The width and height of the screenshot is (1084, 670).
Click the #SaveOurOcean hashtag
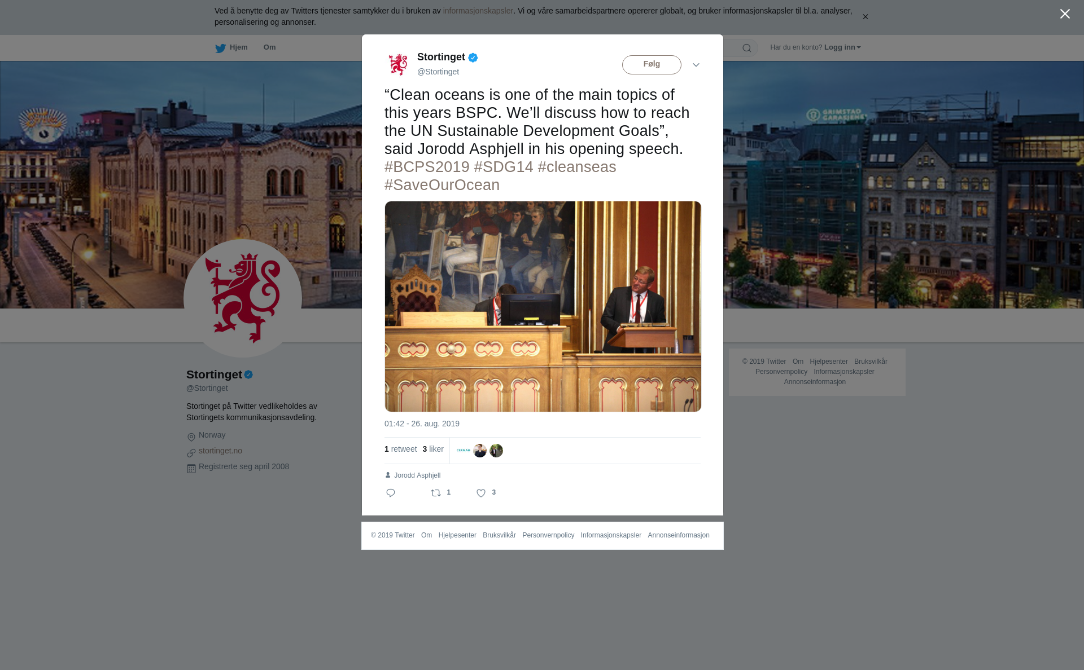[x=442, y=185]
